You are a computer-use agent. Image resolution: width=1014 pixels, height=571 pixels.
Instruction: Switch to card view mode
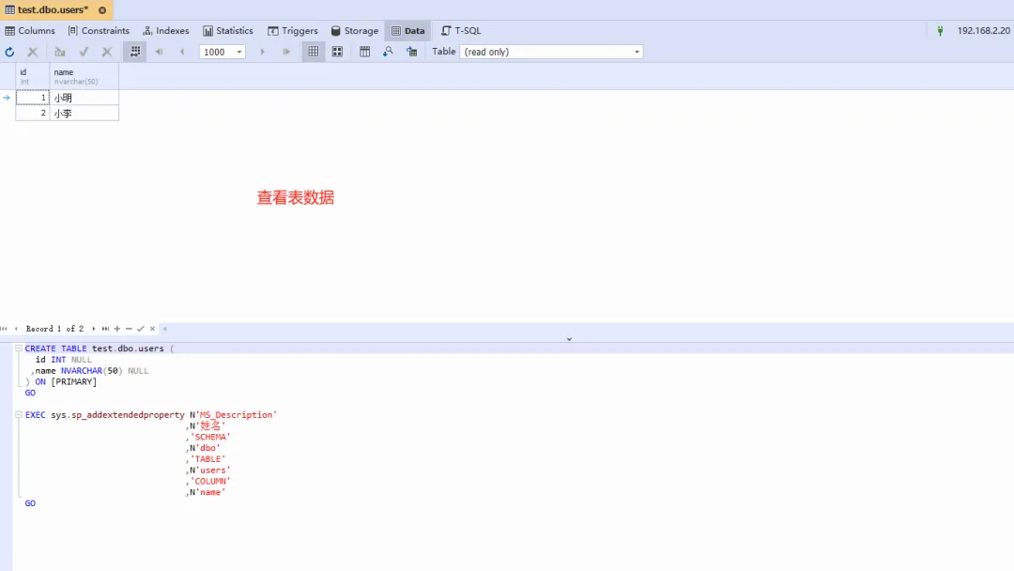click(337, 52)
